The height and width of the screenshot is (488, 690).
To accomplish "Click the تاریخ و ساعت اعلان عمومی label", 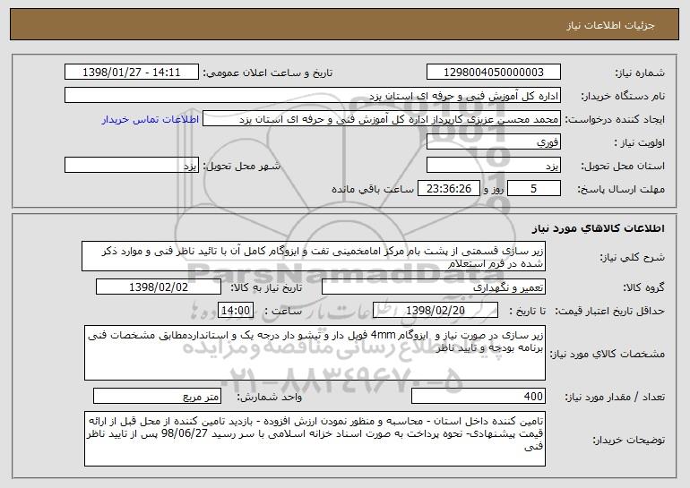I will click(x=268, y=73).
